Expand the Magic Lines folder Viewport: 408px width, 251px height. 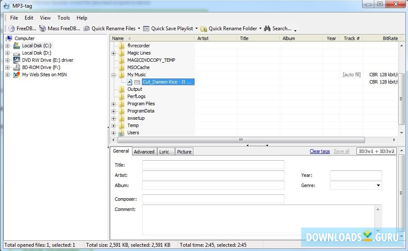(x=113, y=53)
